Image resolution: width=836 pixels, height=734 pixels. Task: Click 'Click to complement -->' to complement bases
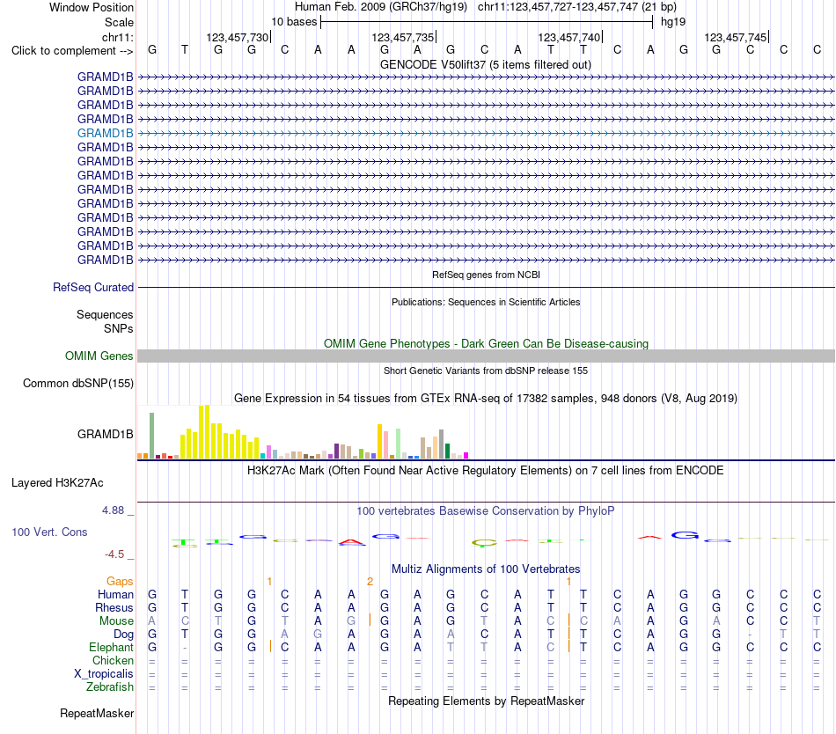[72, 51]
